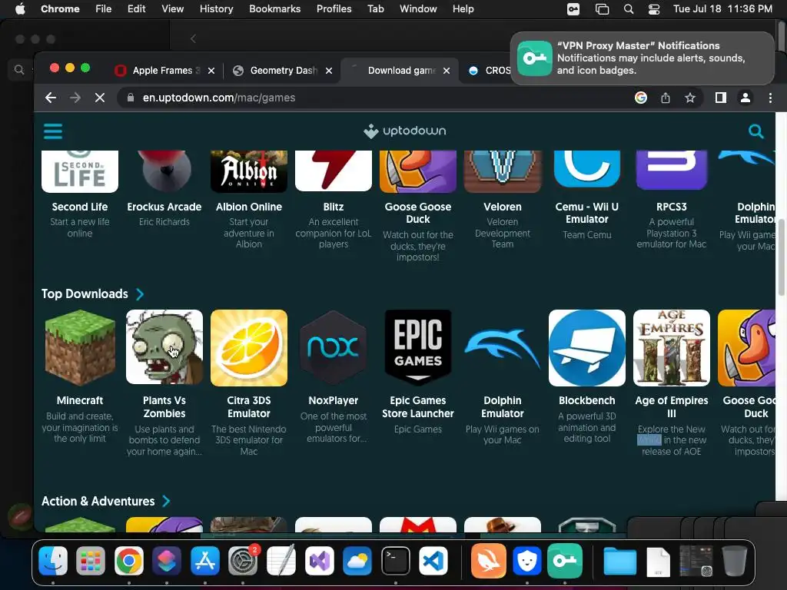This screenshot has width=787, height=590.
Task: Click the Chrome bookmark star icon
Action: tap(690, 98)
